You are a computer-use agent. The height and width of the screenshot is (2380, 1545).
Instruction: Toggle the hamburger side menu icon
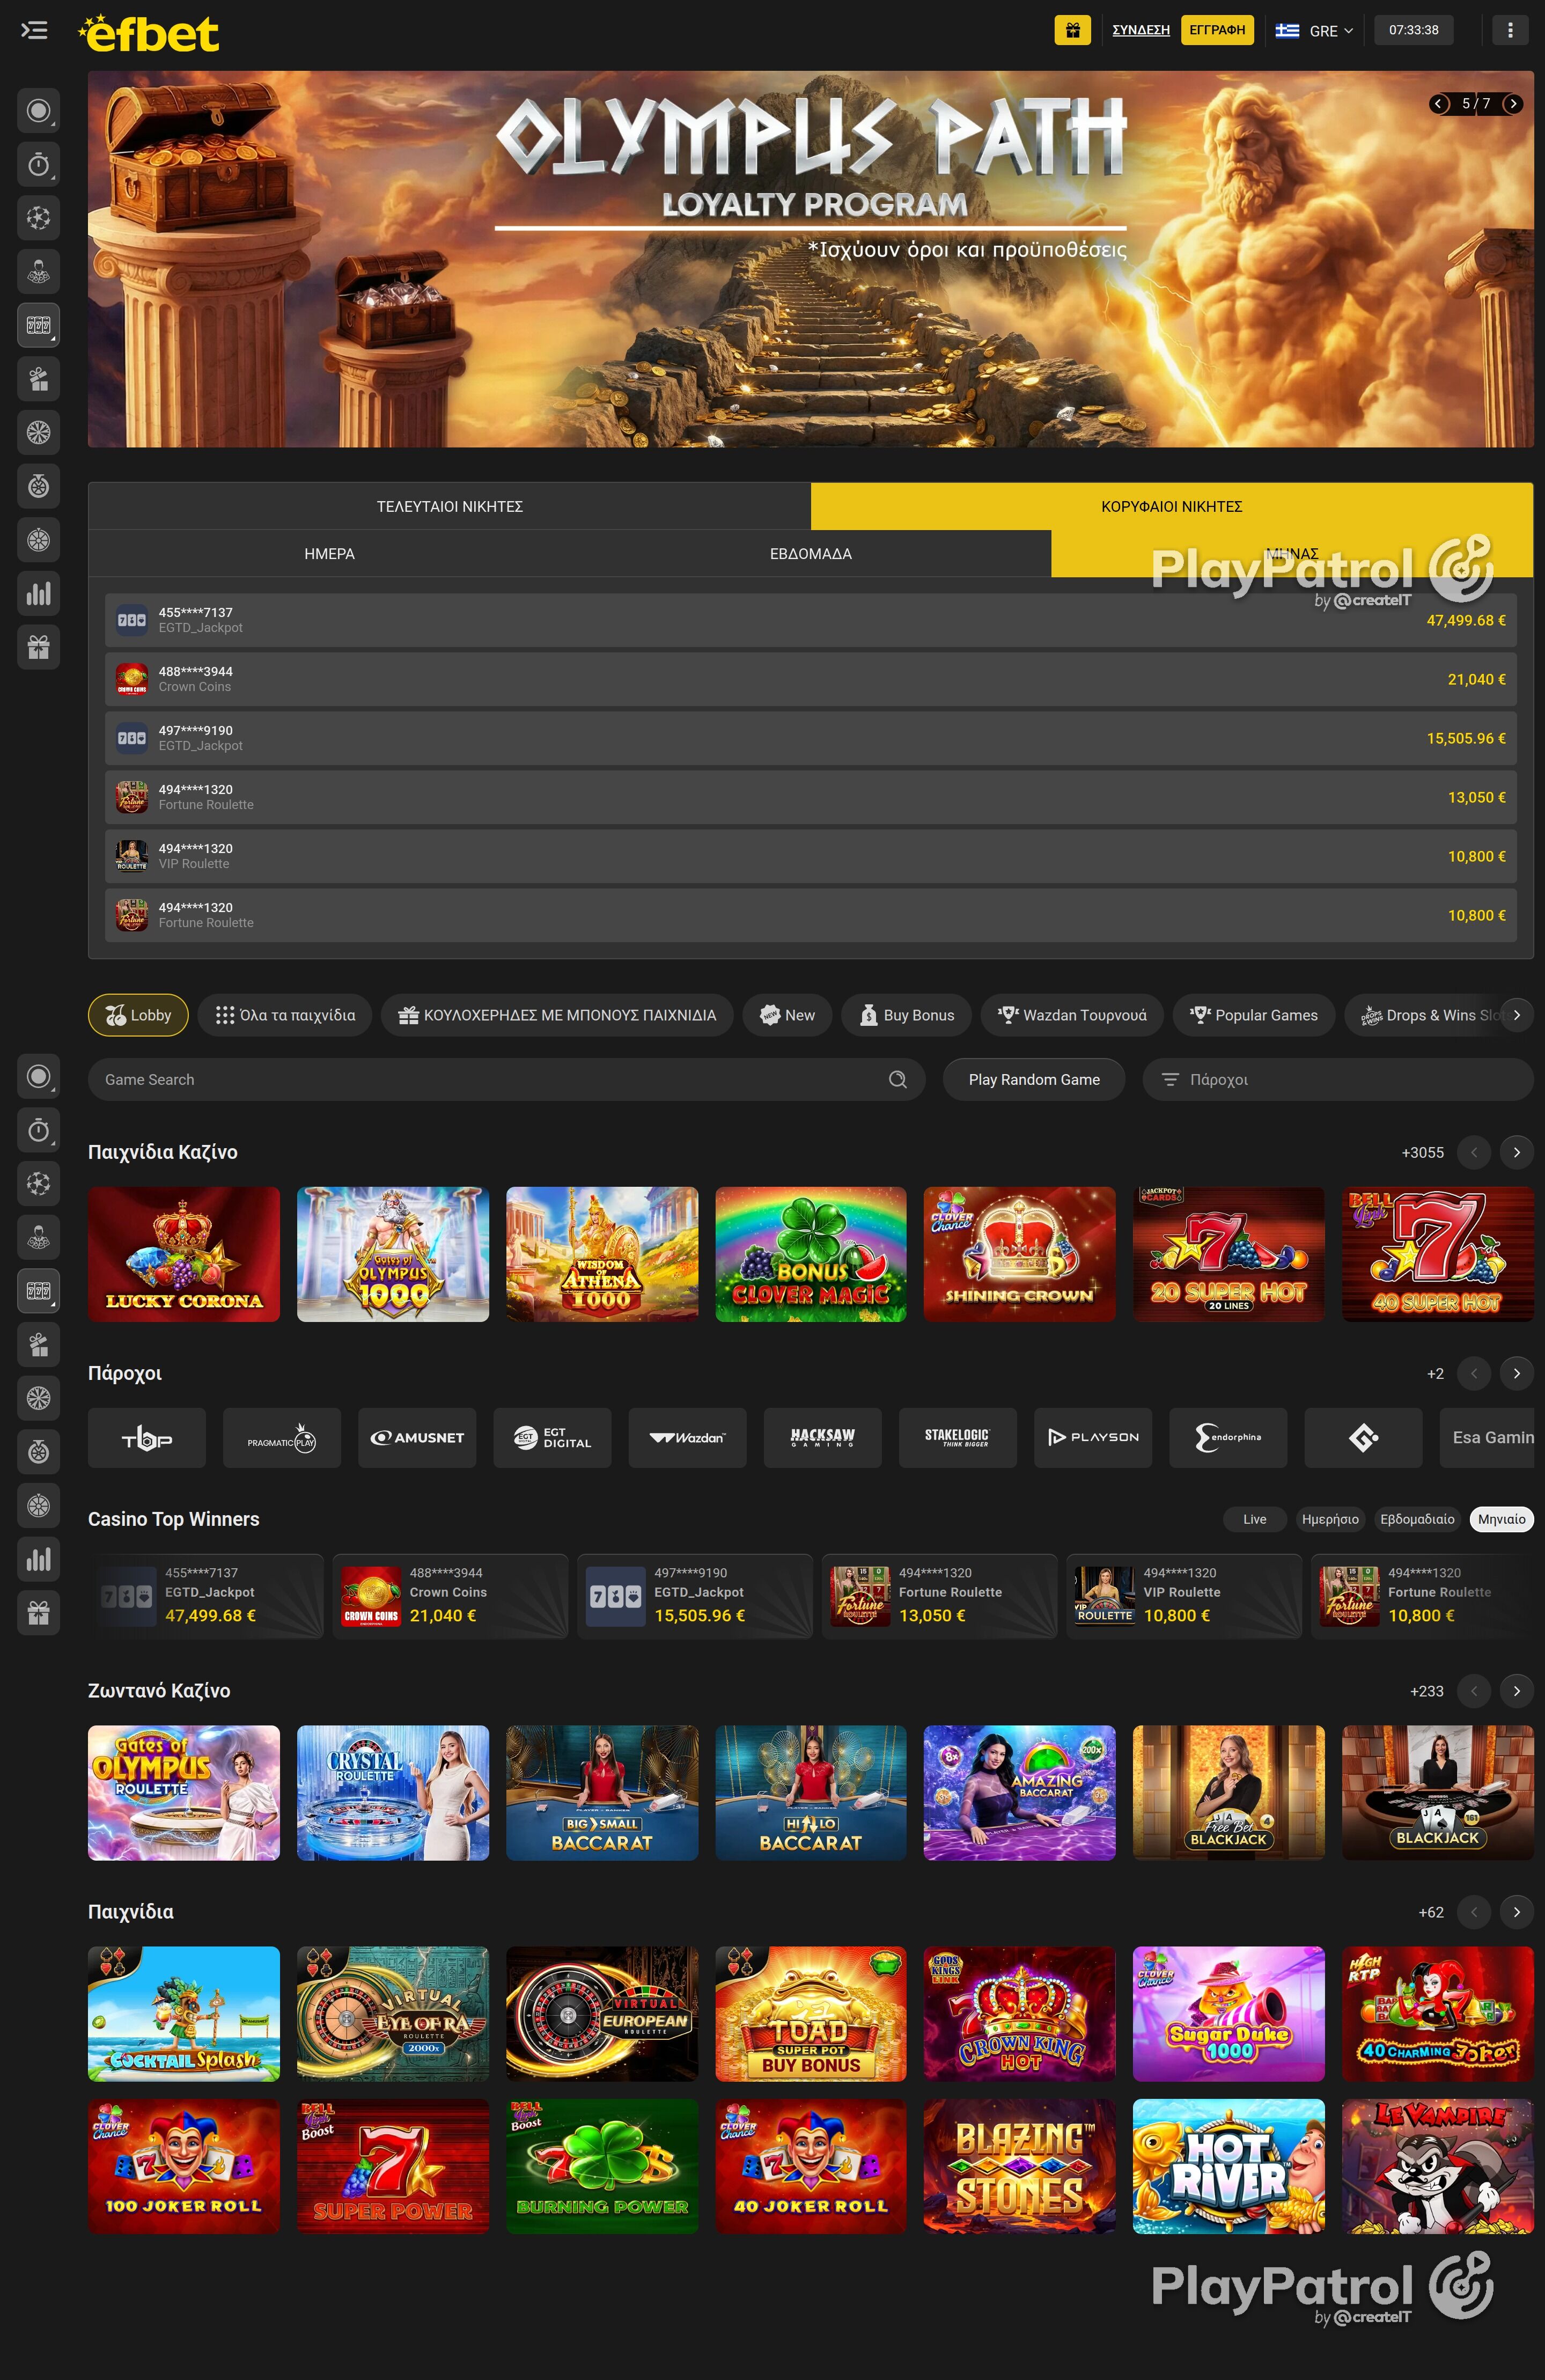[x=34, y=30]
